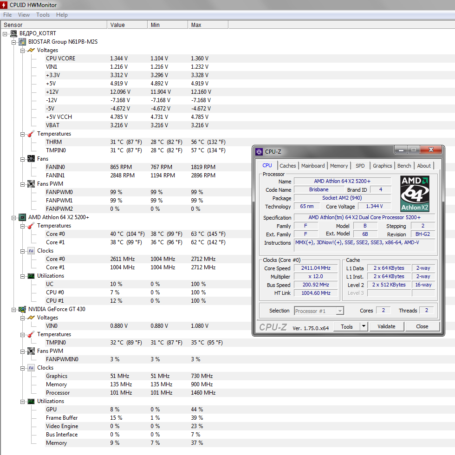Screen dimensions: 455x455
Task: Switch to the Mainboard tab in CPU-Z
Action: tap(313, 166)
